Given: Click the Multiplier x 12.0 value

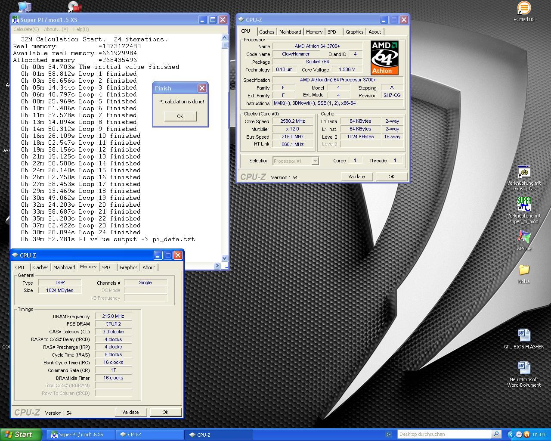Looking at the screenshot, I should (293, 129).
